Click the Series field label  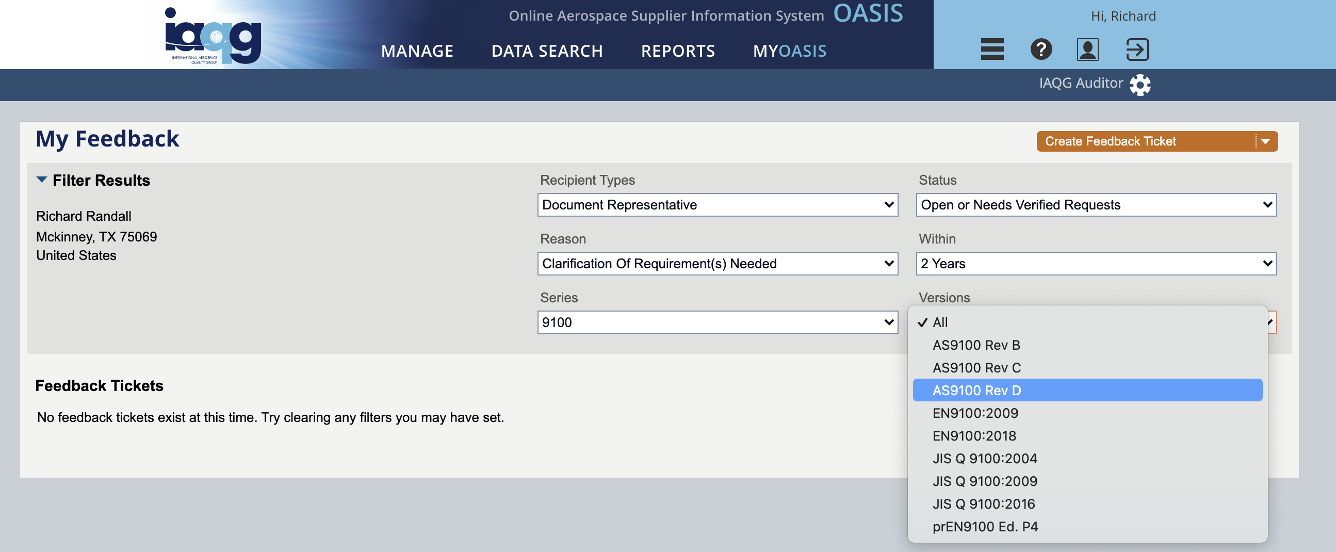click(x=559, y=297)
